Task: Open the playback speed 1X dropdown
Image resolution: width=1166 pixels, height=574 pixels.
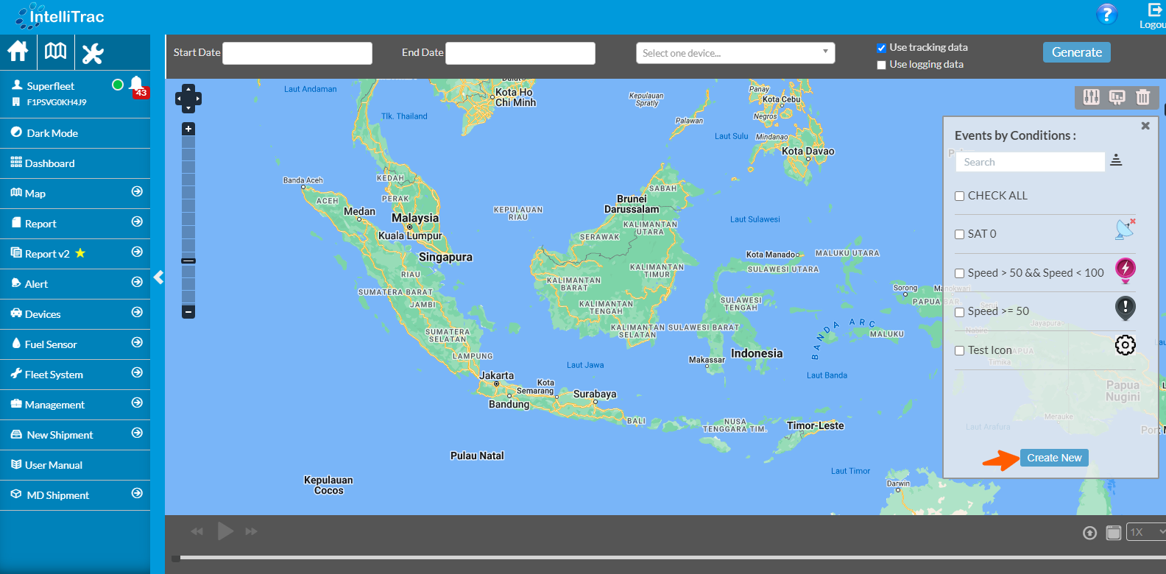Action: [1145, 532]
